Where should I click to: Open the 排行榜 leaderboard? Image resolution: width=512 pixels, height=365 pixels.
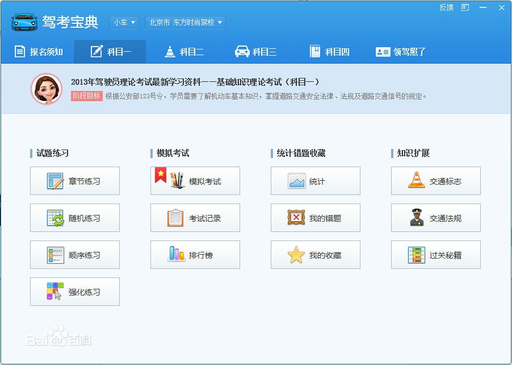point(195,255)
